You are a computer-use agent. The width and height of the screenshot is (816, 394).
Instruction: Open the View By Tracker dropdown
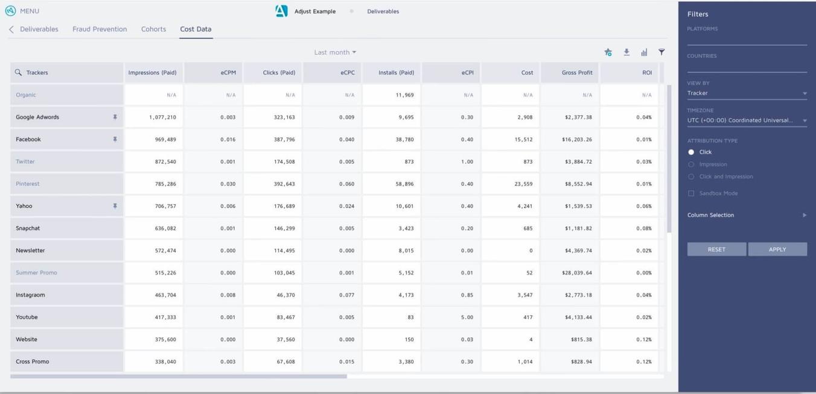pos(747,93)
